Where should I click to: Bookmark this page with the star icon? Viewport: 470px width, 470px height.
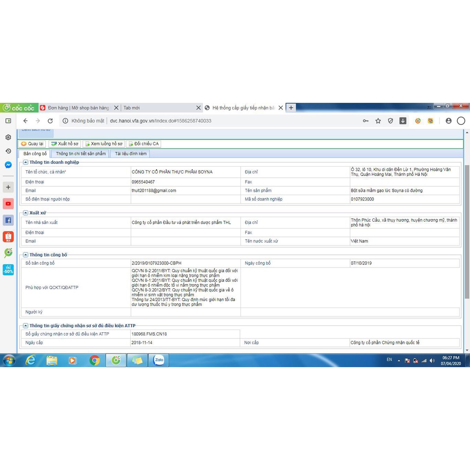378,121
